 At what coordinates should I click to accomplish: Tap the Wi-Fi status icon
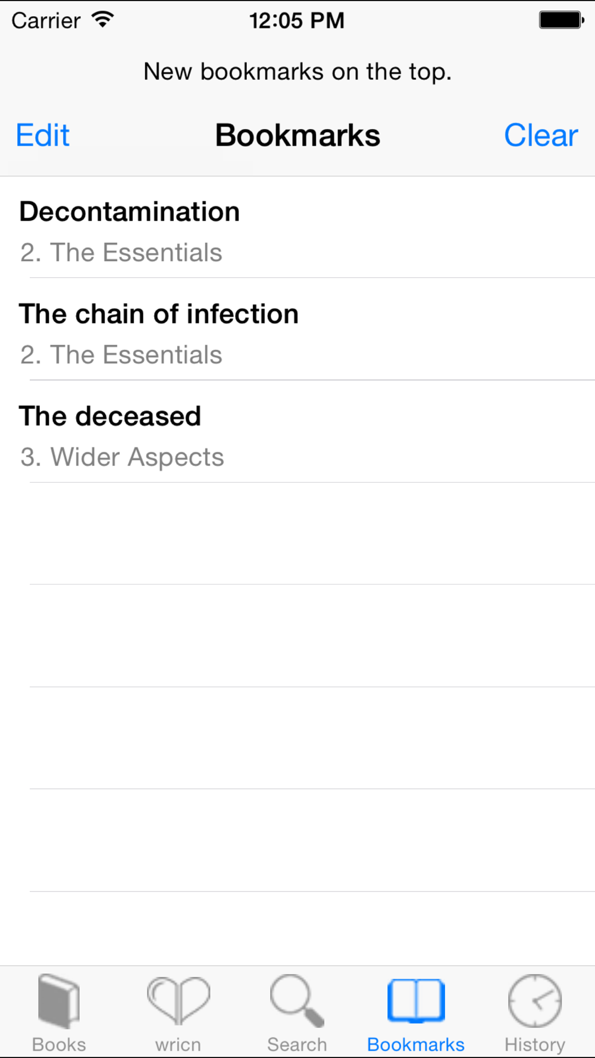click(x=103, y=20)
